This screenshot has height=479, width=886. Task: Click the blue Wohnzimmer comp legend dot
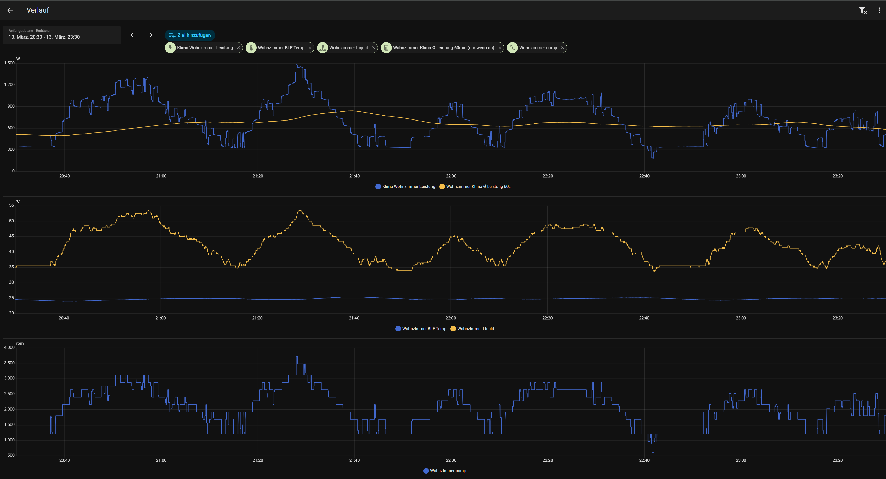[426, 471]
